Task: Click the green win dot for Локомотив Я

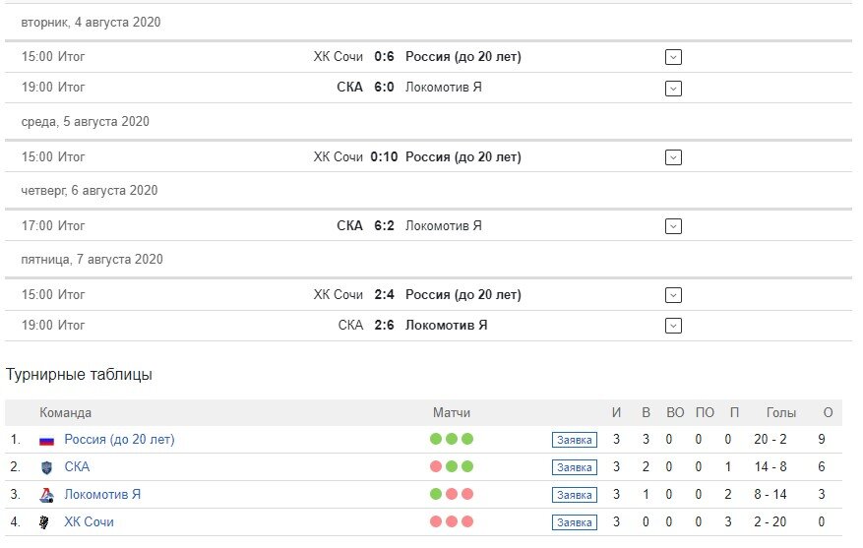Action: 436,494
